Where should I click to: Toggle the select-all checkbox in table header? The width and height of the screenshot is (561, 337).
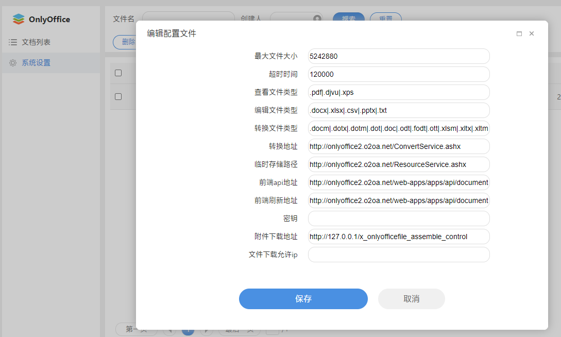118,73
